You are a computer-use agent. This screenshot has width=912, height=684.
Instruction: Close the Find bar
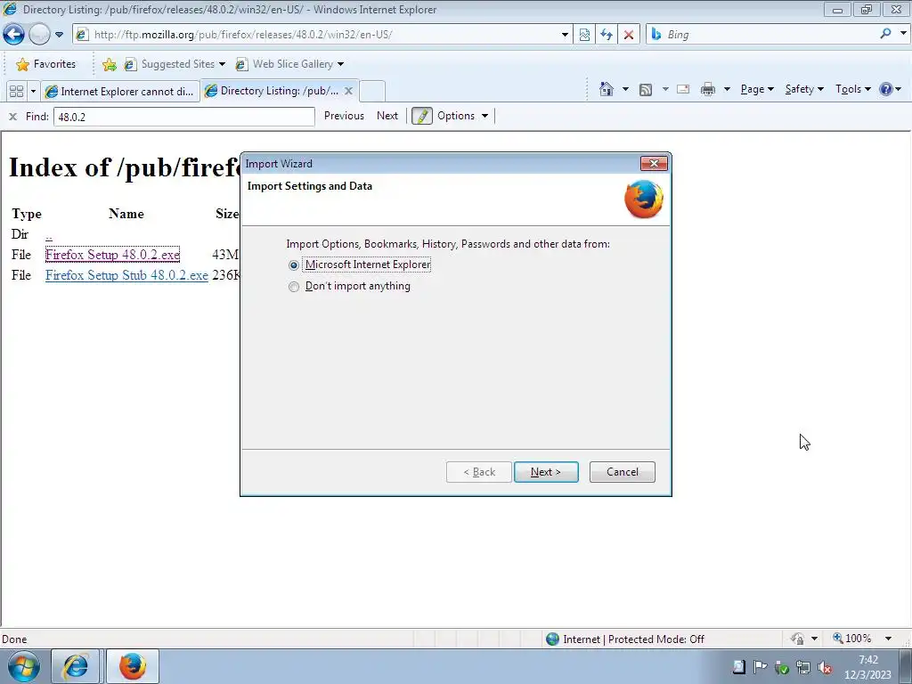pyautogui.click(x=12, y=117)
